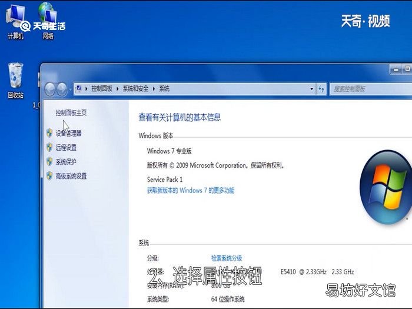Click the control panel icon in address bar
The image size is (412, 309).
coord(78,88)
